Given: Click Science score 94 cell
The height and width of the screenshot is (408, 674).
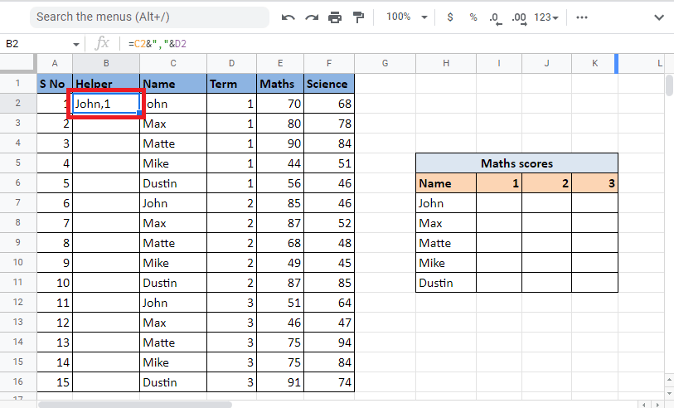Looking at the screenshot, I should 329,342.
